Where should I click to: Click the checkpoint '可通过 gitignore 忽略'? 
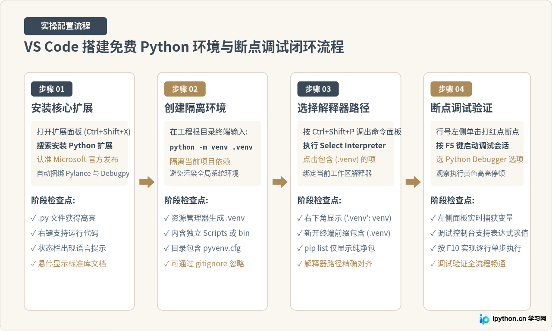pos(204,263)
